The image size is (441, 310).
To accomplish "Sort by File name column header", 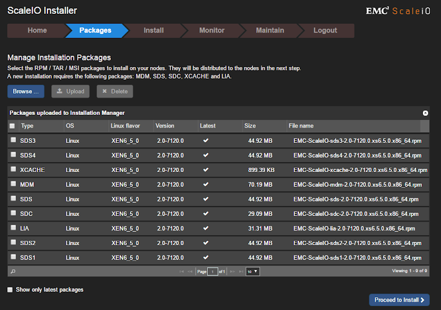I will (353, 126).
